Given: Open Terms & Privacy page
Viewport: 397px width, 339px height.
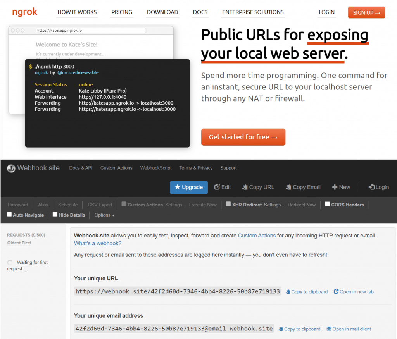Looking at the screenshot, I should [x=196, y=168].
